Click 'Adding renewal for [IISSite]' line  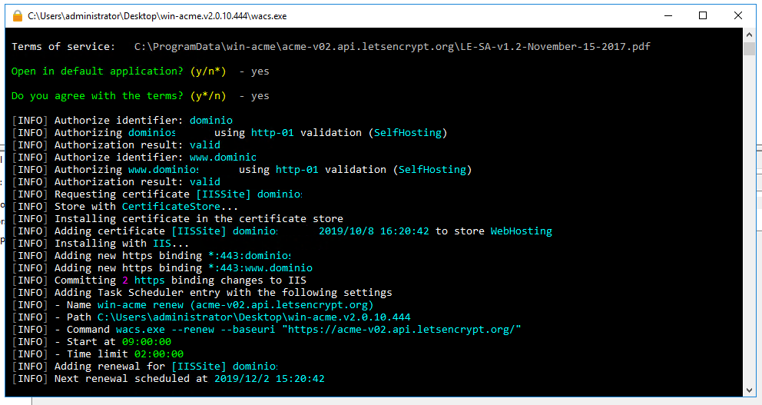[145, 366]
